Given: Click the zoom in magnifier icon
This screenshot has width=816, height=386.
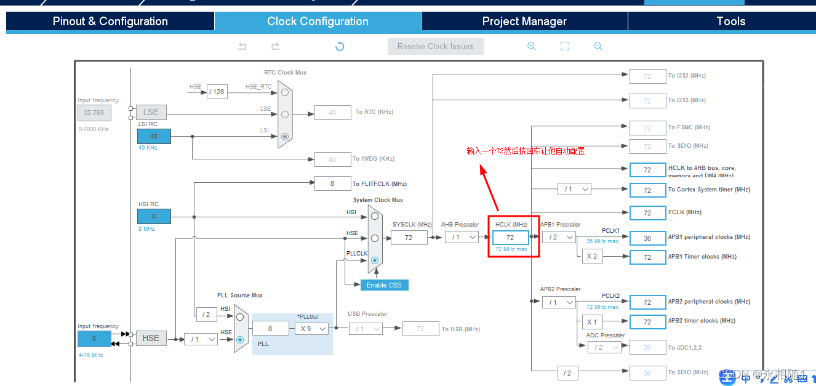Looking at the screenshot, I should tap(532, 46).
